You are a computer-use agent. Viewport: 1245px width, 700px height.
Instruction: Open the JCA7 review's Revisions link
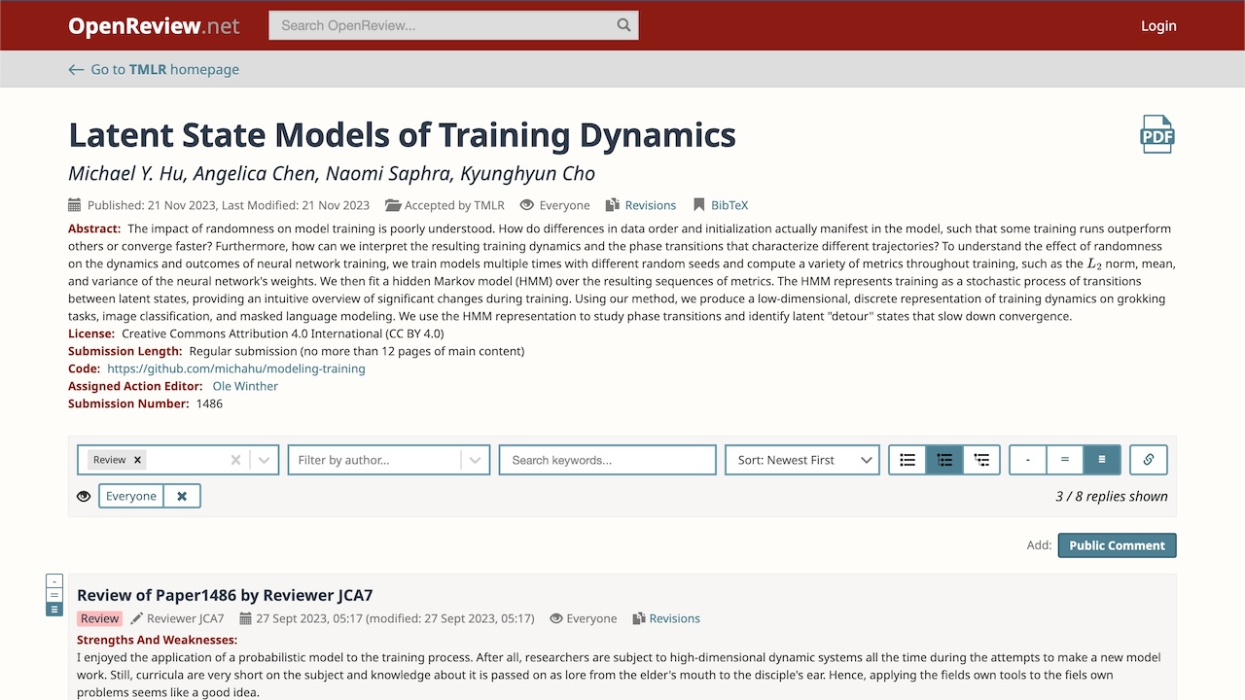pos(674,618)
